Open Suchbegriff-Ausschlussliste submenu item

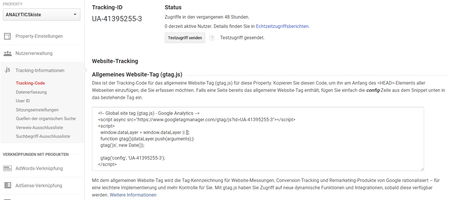pos(43,136)
